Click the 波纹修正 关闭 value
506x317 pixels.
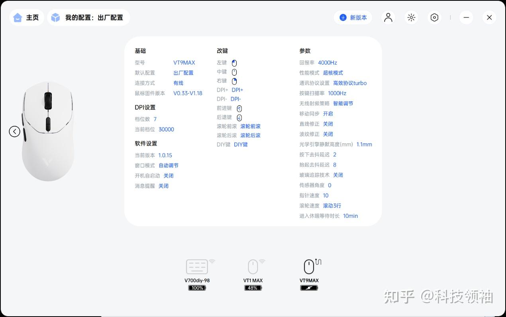(328, 134)
